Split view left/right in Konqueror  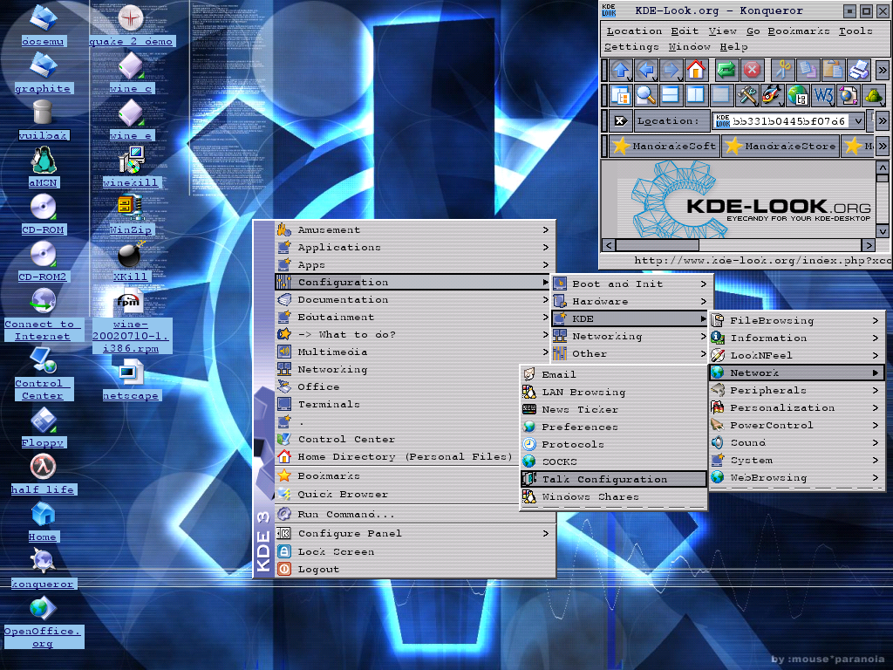[696, 95]
